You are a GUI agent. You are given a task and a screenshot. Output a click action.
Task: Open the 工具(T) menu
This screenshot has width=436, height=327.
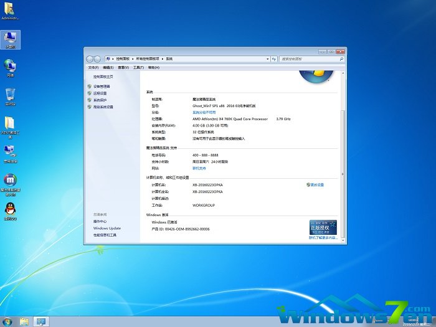tap(138, 67)
